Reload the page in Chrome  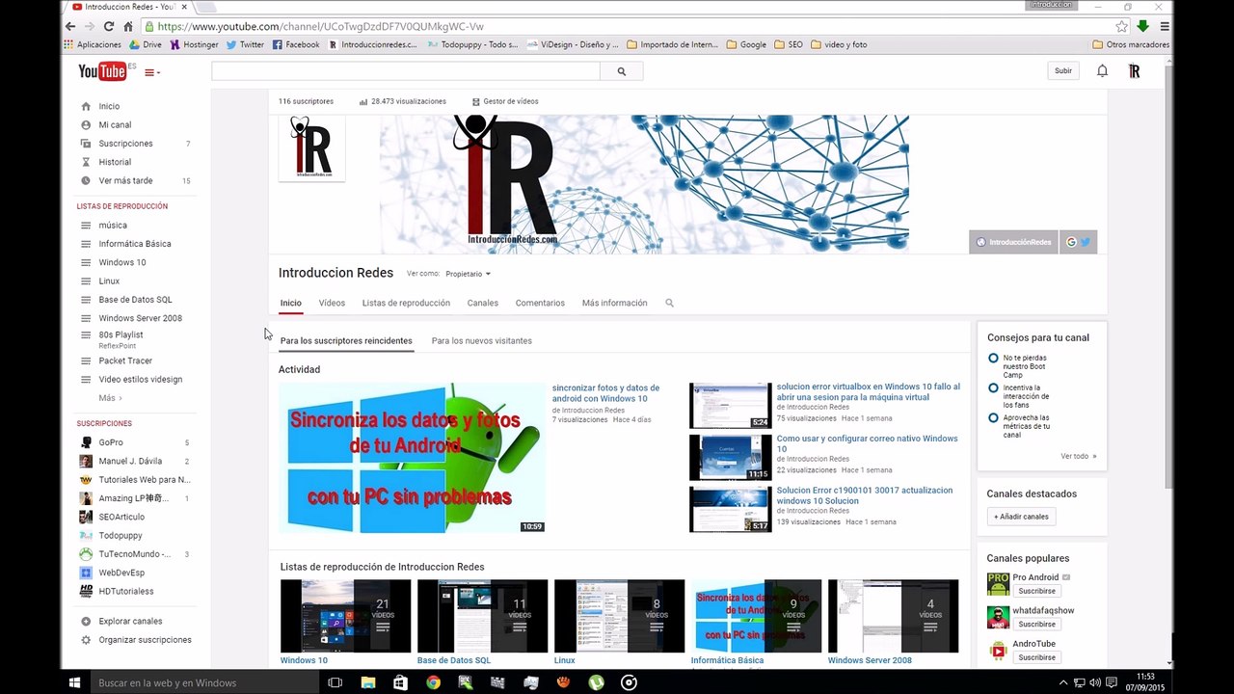(109, 27)
